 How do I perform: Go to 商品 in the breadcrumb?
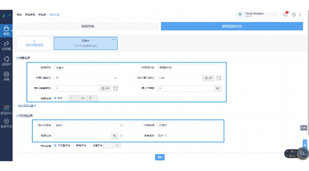click(x=19, y=15)
